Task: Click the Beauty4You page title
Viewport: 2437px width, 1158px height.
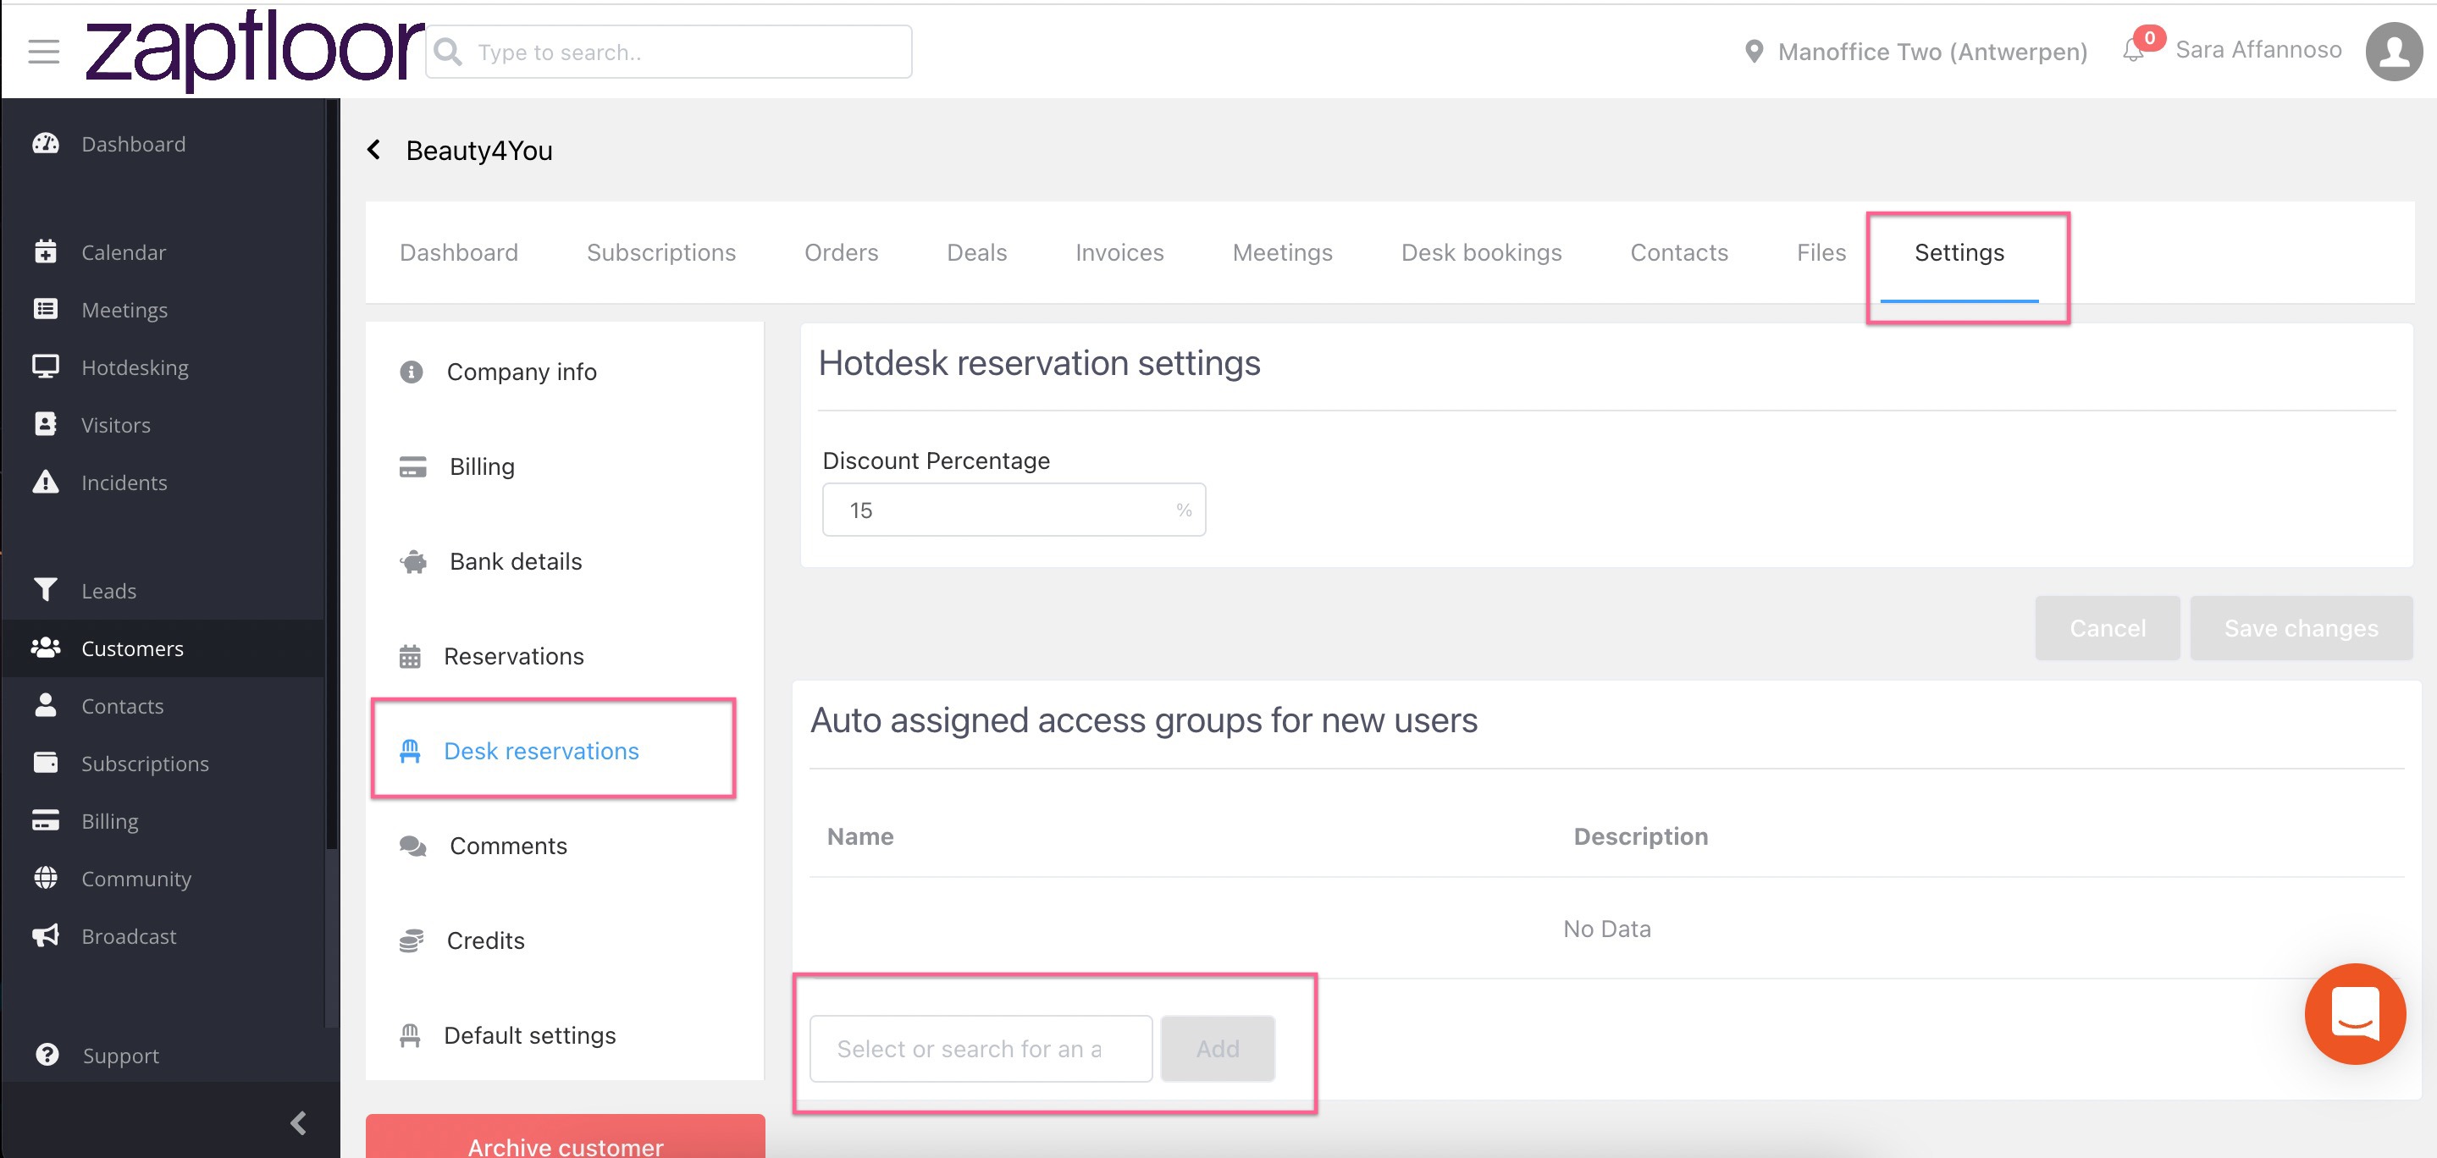Action: coord(478,151)
